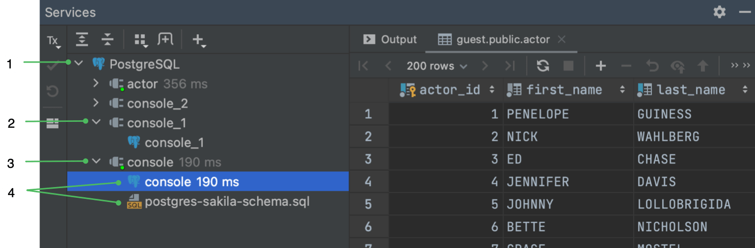The width and height of the screenshot is (755, 248).
Task: Click the Expand All tree icon
Action: [x=82, y=39]
